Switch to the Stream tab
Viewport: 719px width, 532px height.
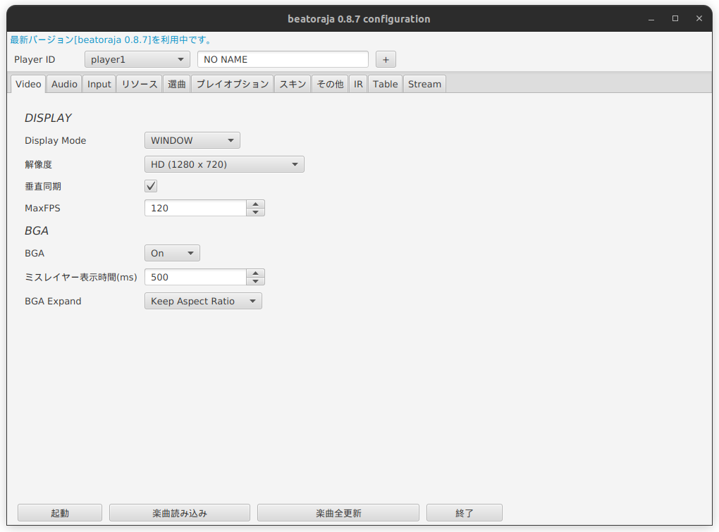(424, 84)
